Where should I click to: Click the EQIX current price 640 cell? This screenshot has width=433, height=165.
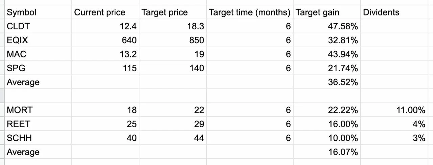[105, 40]
